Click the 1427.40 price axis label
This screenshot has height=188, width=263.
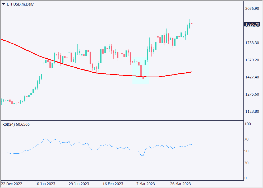252,77
